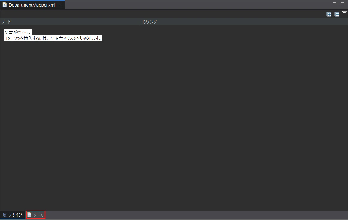Screen dimensions: 348x220
Task: Close the DepartmentMapper.xml tab
Action: [x=61, y=5]
